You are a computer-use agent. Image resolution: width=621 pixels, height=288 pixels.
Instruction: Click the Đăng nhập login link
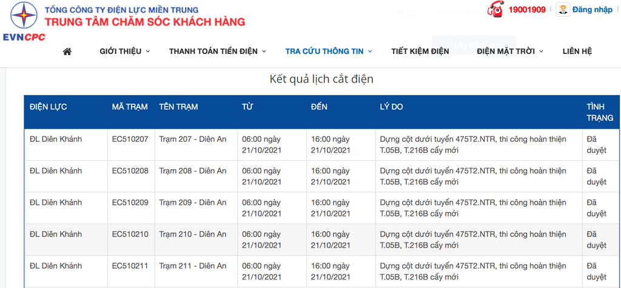click(592, 10)
